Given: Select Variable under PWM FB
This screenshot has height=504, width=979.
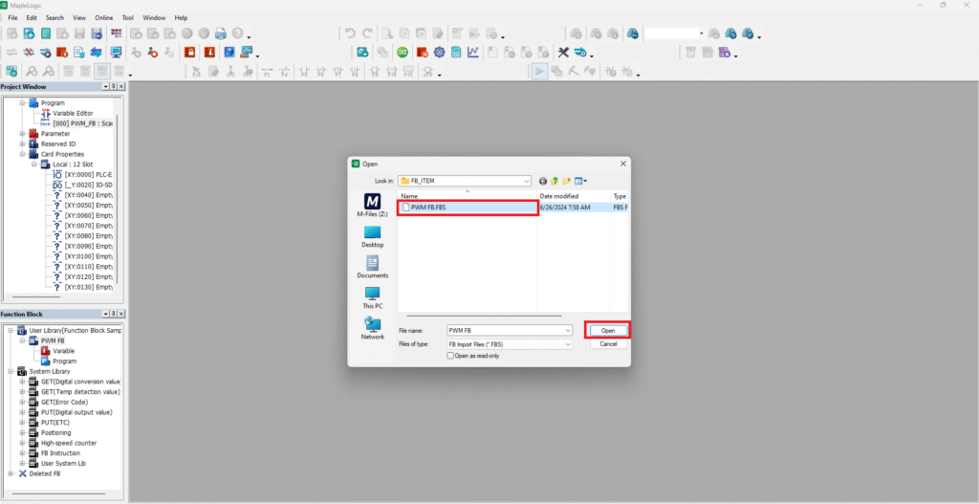Looking at the screenshot, I should coord(63,351).
